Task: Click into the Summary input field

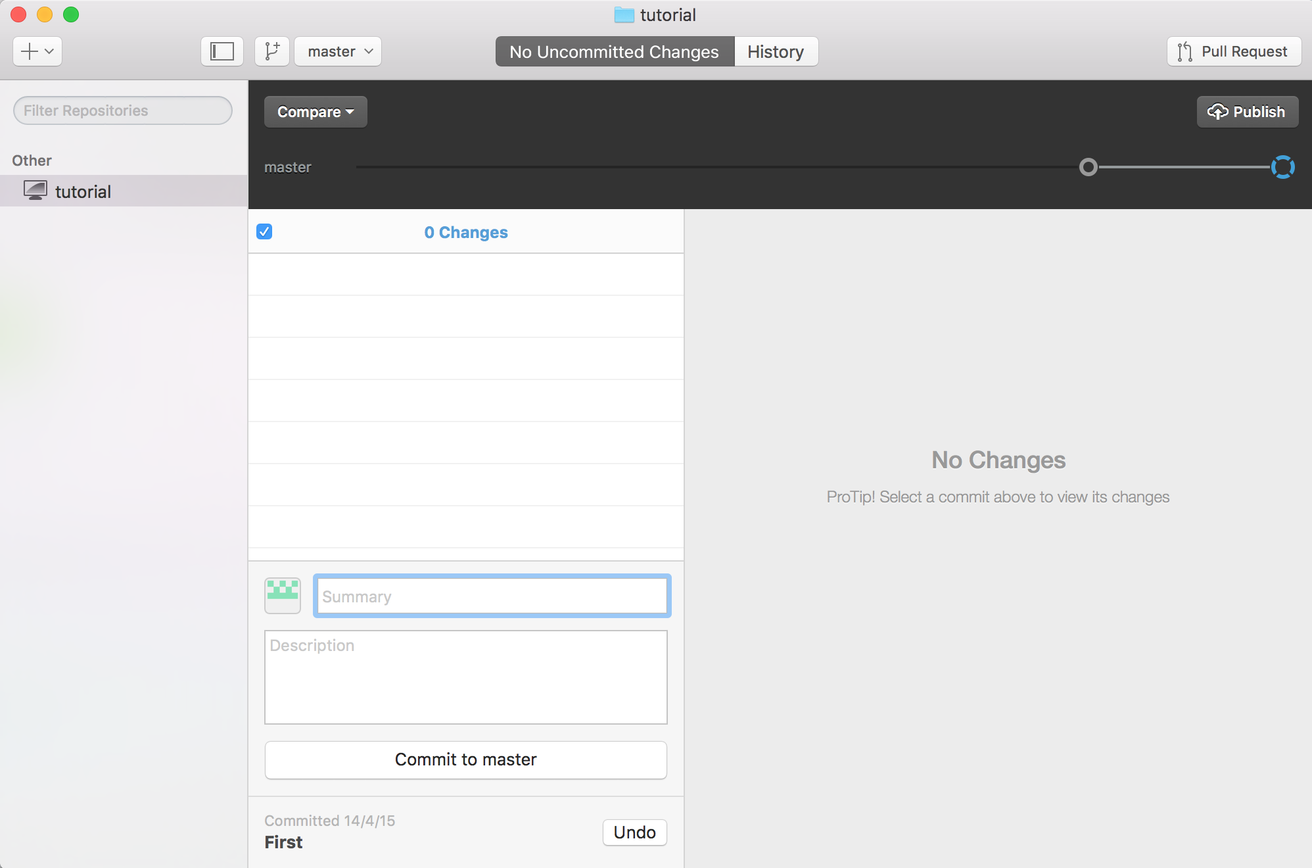Action: [x=492, y=596]
